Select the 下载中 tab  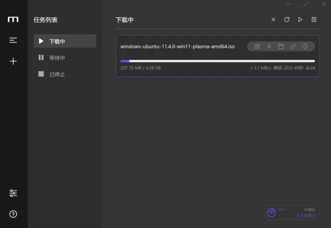coord(65,41)
